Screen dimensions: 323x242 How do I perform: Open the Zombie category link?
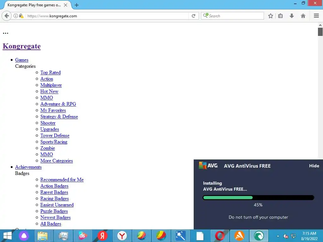pos(48,148)
